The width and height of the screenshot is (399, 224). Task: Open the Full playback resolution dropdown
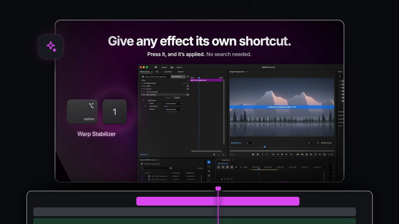pyautogui.click(x=311, y=143)
